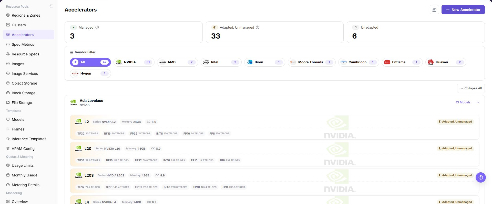Filter accelerators by Hygon vendor
The image size is (492, 204).
90,74
